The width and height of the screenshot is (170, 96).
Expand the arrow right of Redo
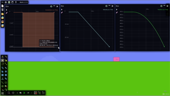[x=31, y=93]
